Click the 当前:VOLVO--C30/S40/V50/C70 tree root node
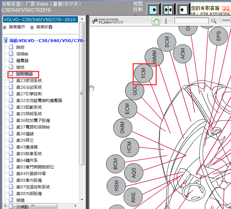This screenshot has width=231, height=209. click(x=47, y=41)
